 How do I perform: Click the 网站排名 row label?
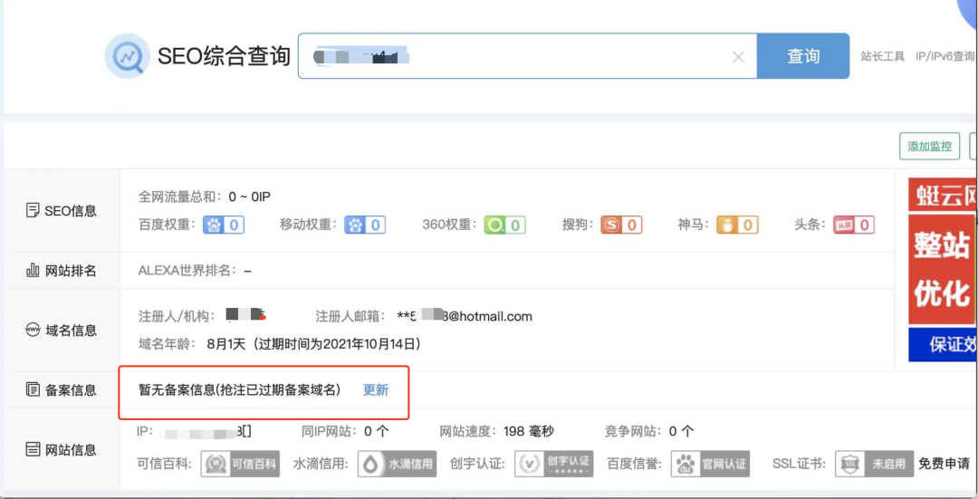coord(71,271)
